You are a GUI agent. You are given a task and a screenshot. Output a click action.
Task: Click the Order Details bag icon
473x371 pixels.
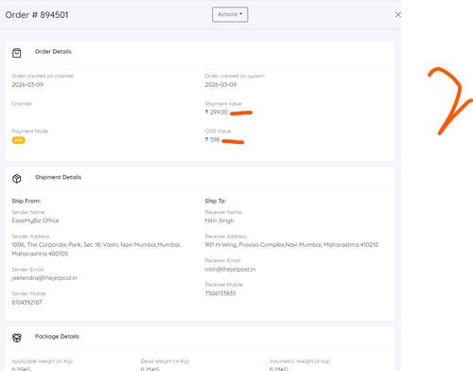[x=17, y=53]
